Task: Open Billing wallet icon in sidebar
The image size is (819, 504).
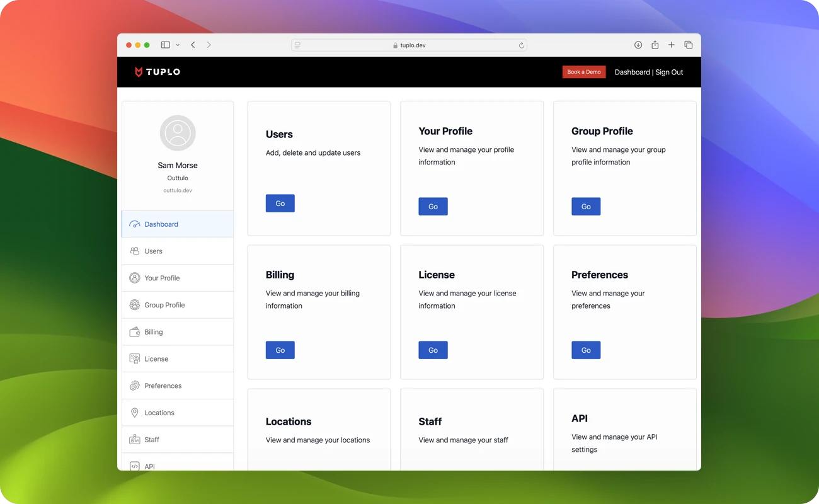Action: [134, 332]
